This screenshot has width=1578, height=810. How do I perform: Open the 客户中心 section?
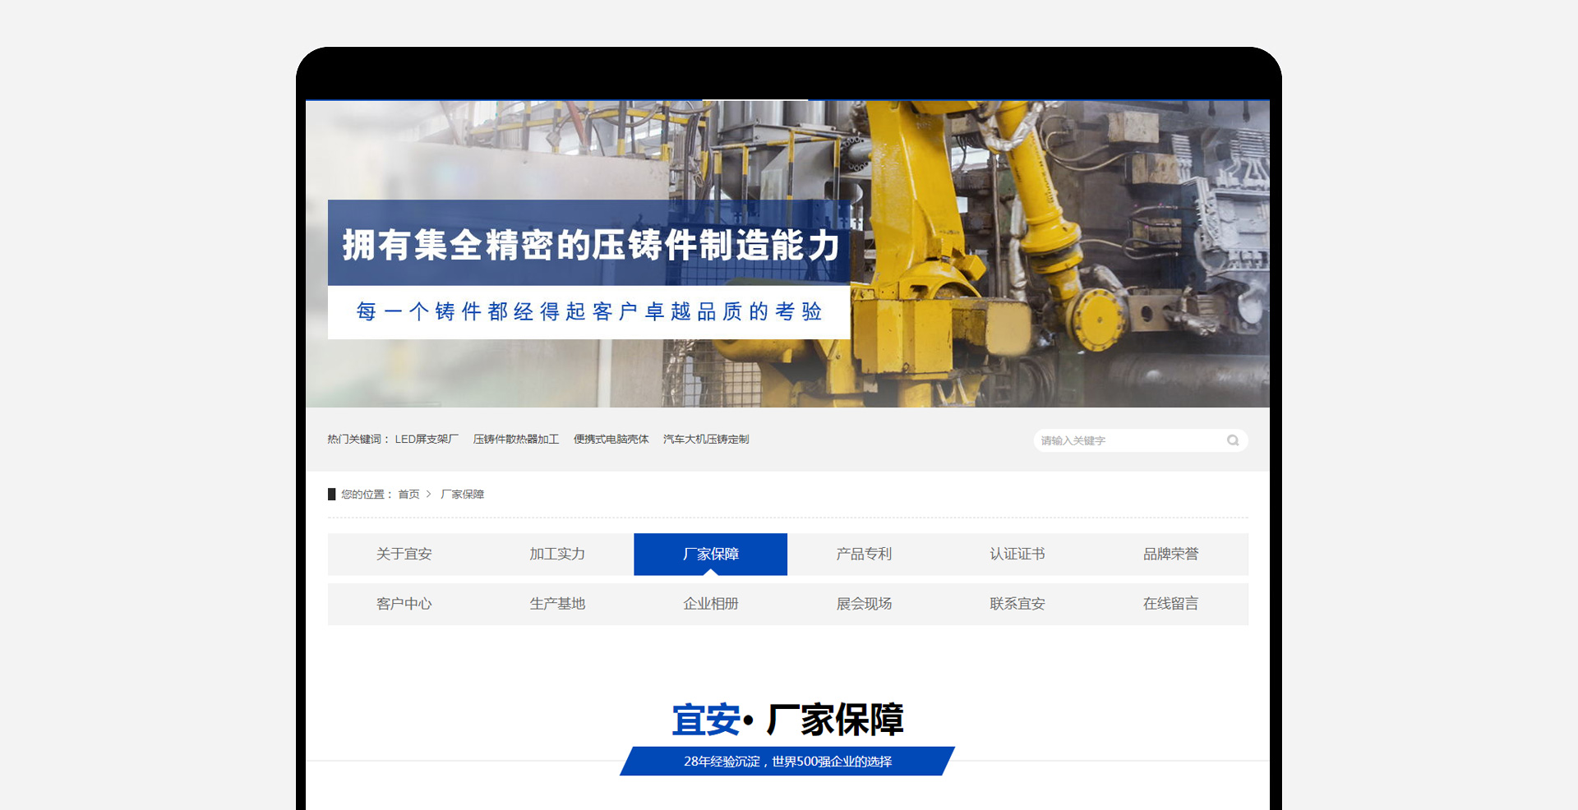pyautogui.click(x=404, y=604)
